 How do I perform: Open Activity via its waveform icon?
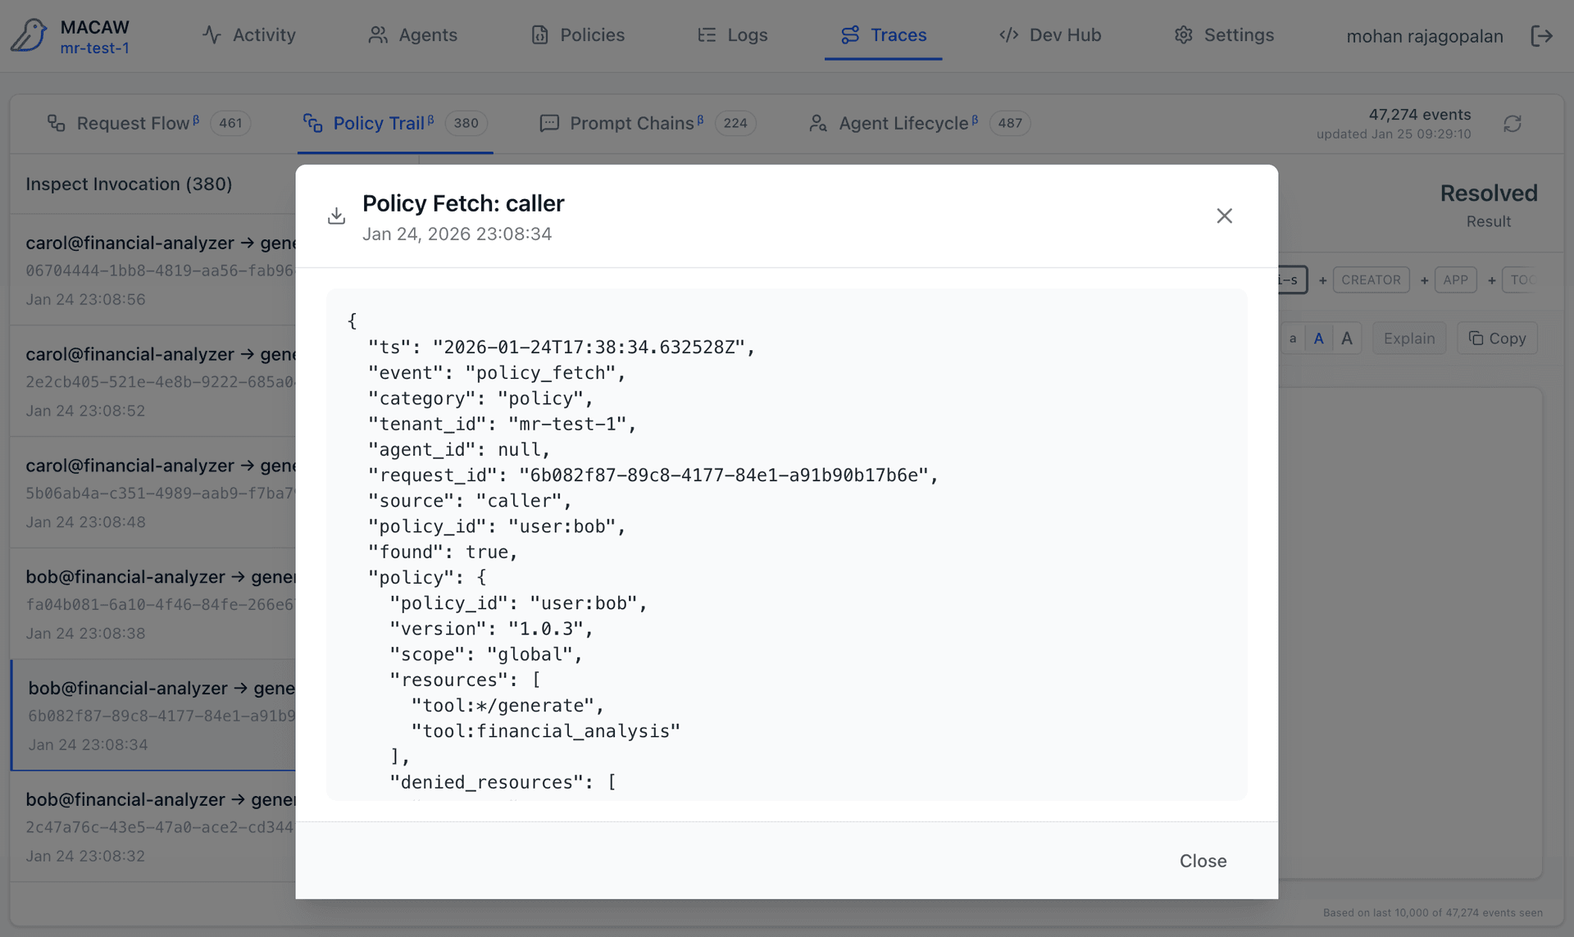pos(212,34)
